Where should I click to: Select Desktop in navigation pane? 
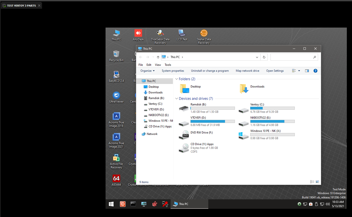click(x=154, y=87)
